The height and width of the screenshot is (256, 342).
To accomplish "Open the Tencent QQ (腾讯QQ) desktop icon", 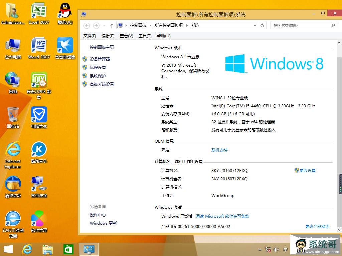I will tap(65, 13).
